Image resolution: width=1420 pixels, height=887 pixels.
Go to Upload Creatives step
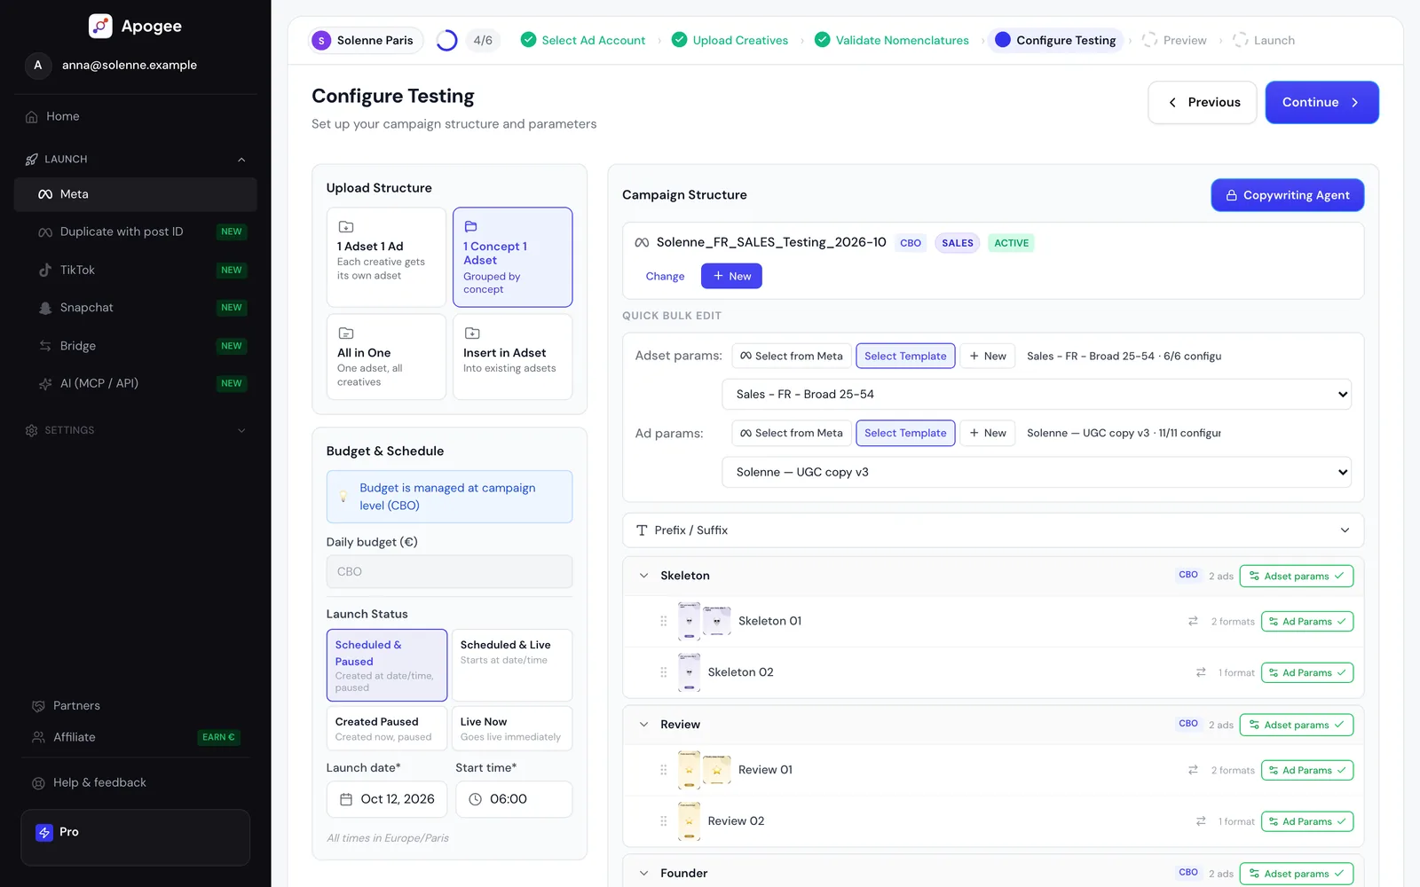[x=730, y=40]
